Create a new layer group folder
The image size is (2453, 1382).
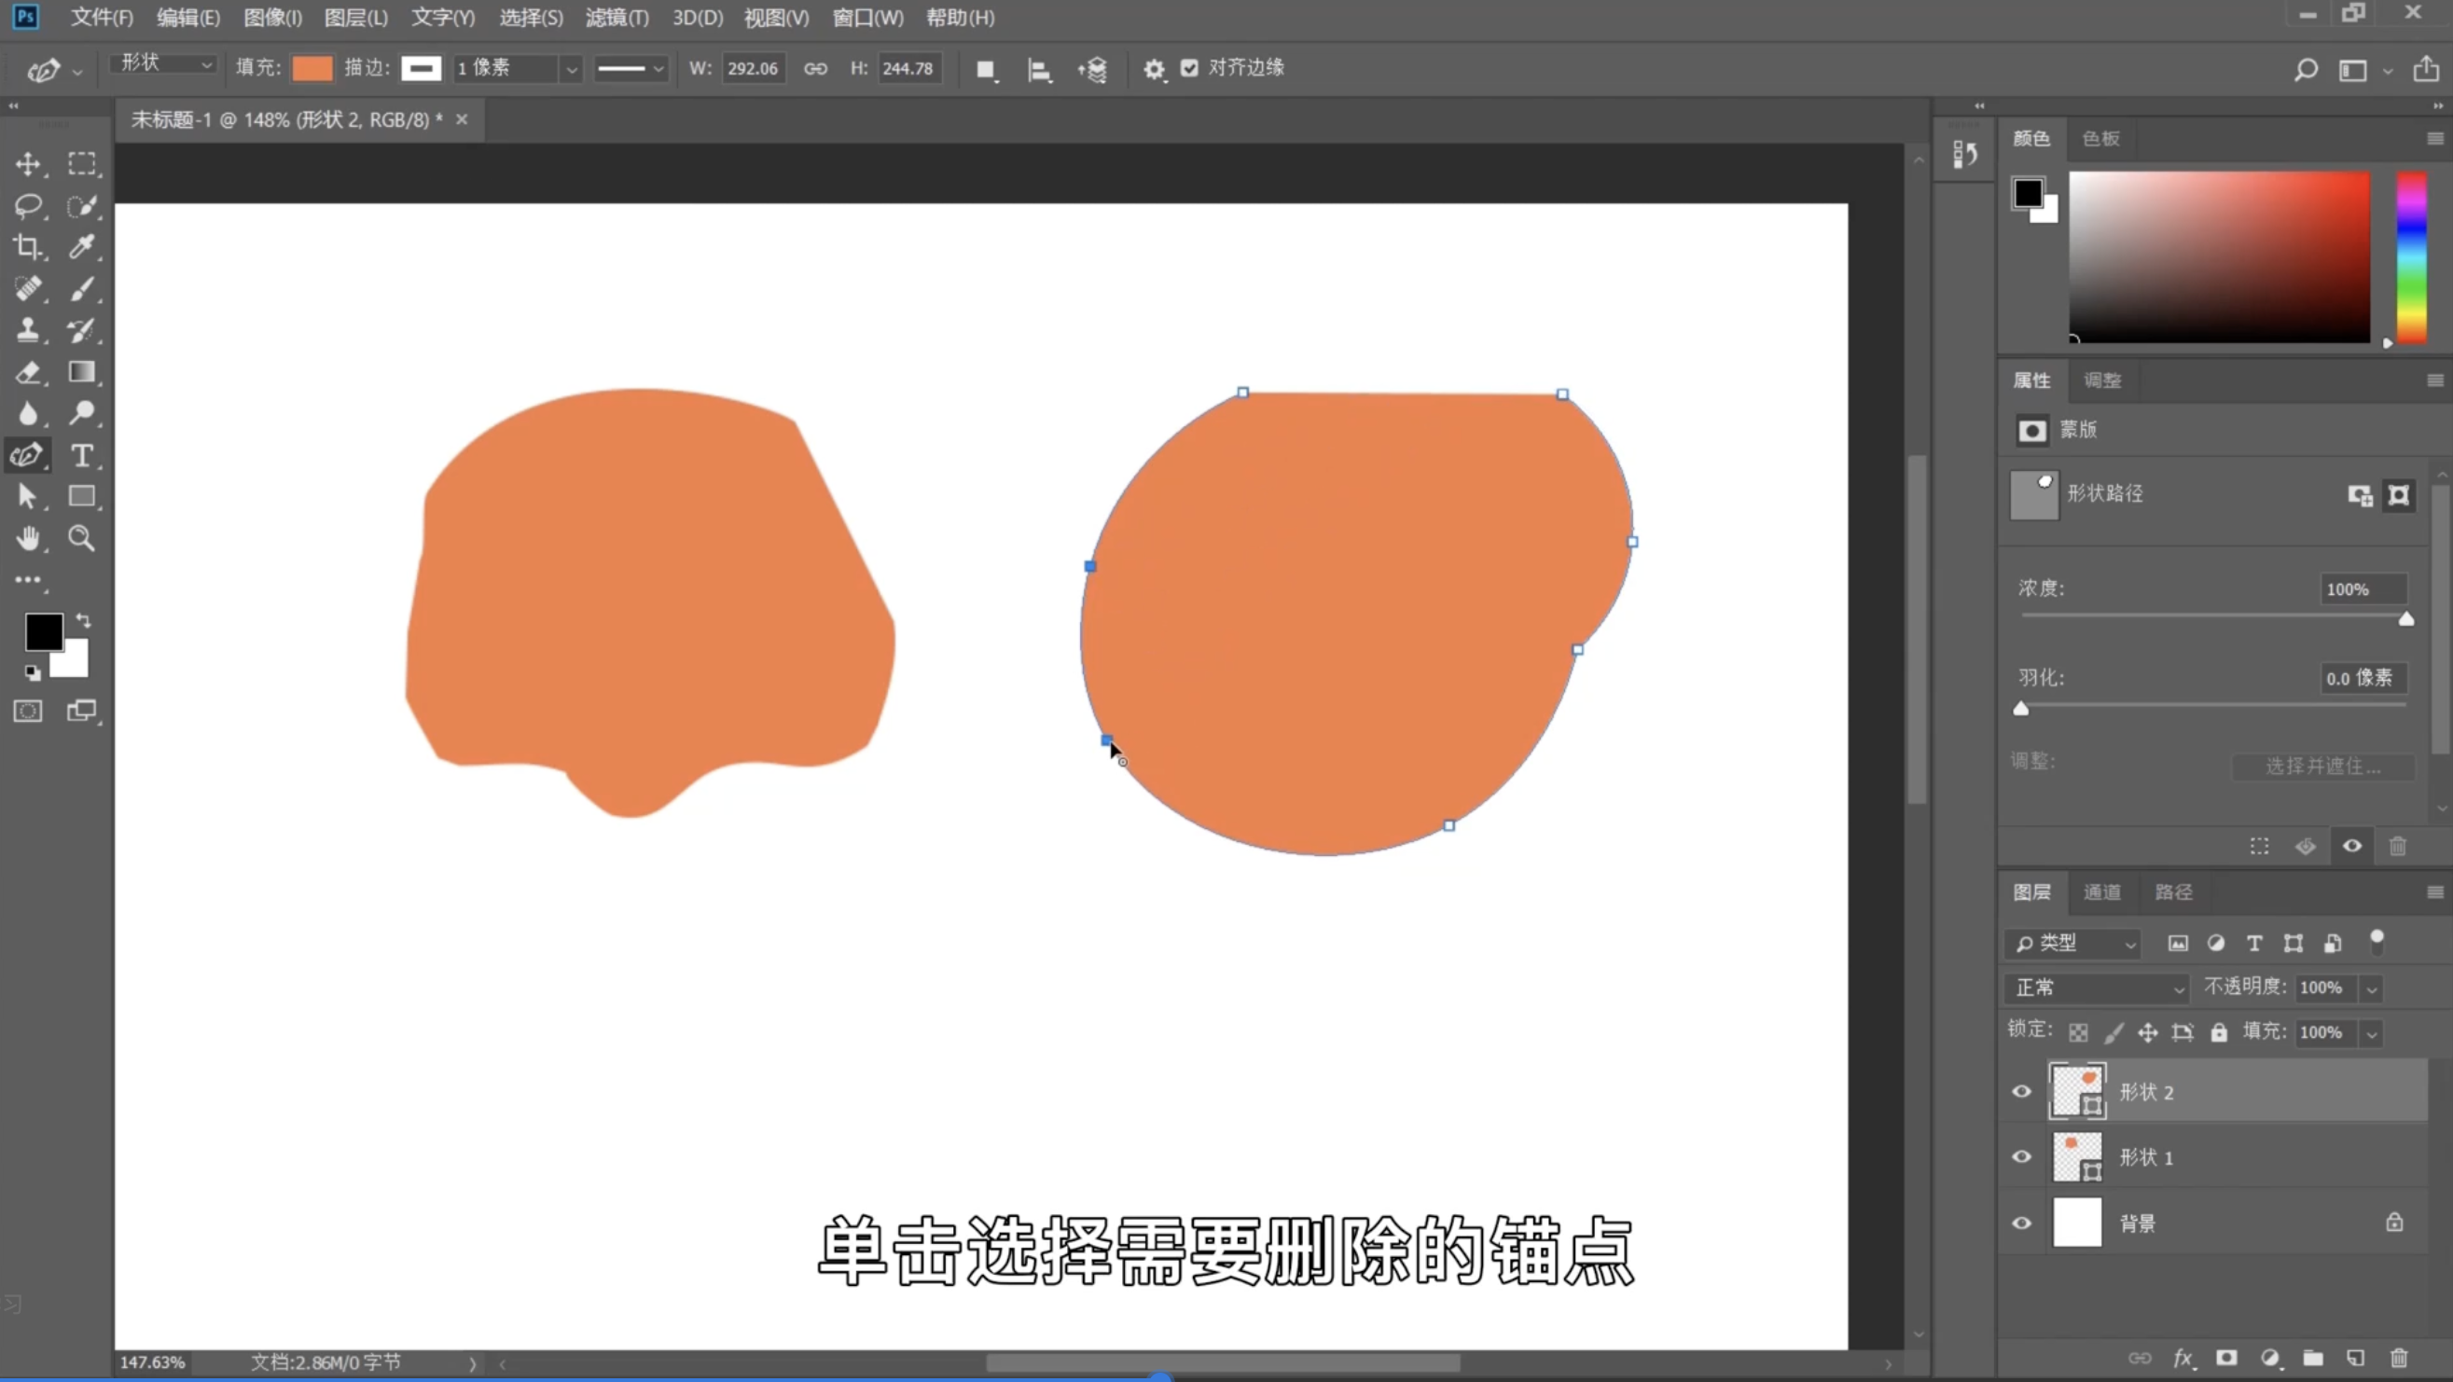coord(2313,1358)
